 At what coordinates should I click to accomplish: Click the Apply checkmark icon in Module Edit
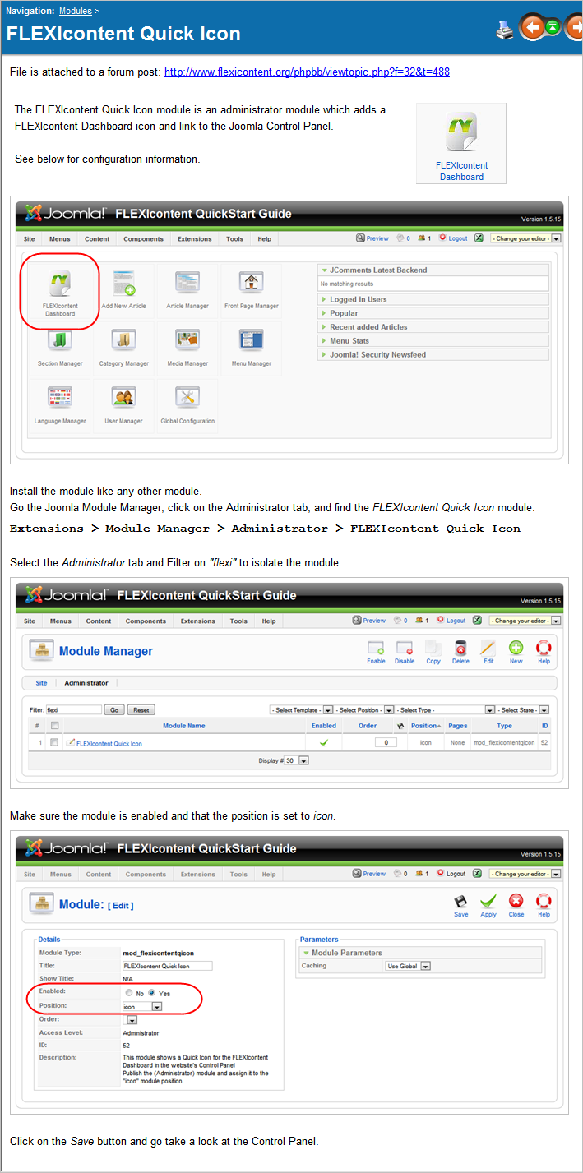[488, 906]
